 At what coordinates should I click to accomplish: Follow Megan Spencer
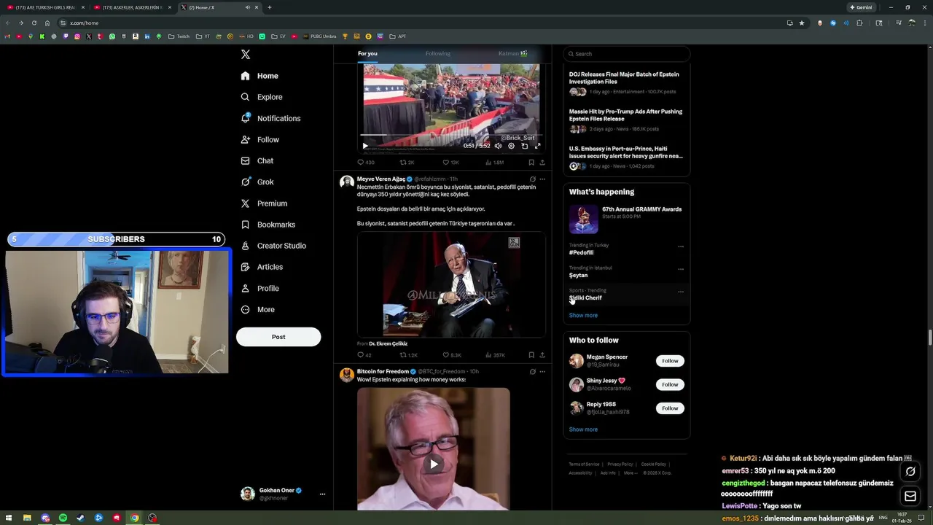pos(670,361)
